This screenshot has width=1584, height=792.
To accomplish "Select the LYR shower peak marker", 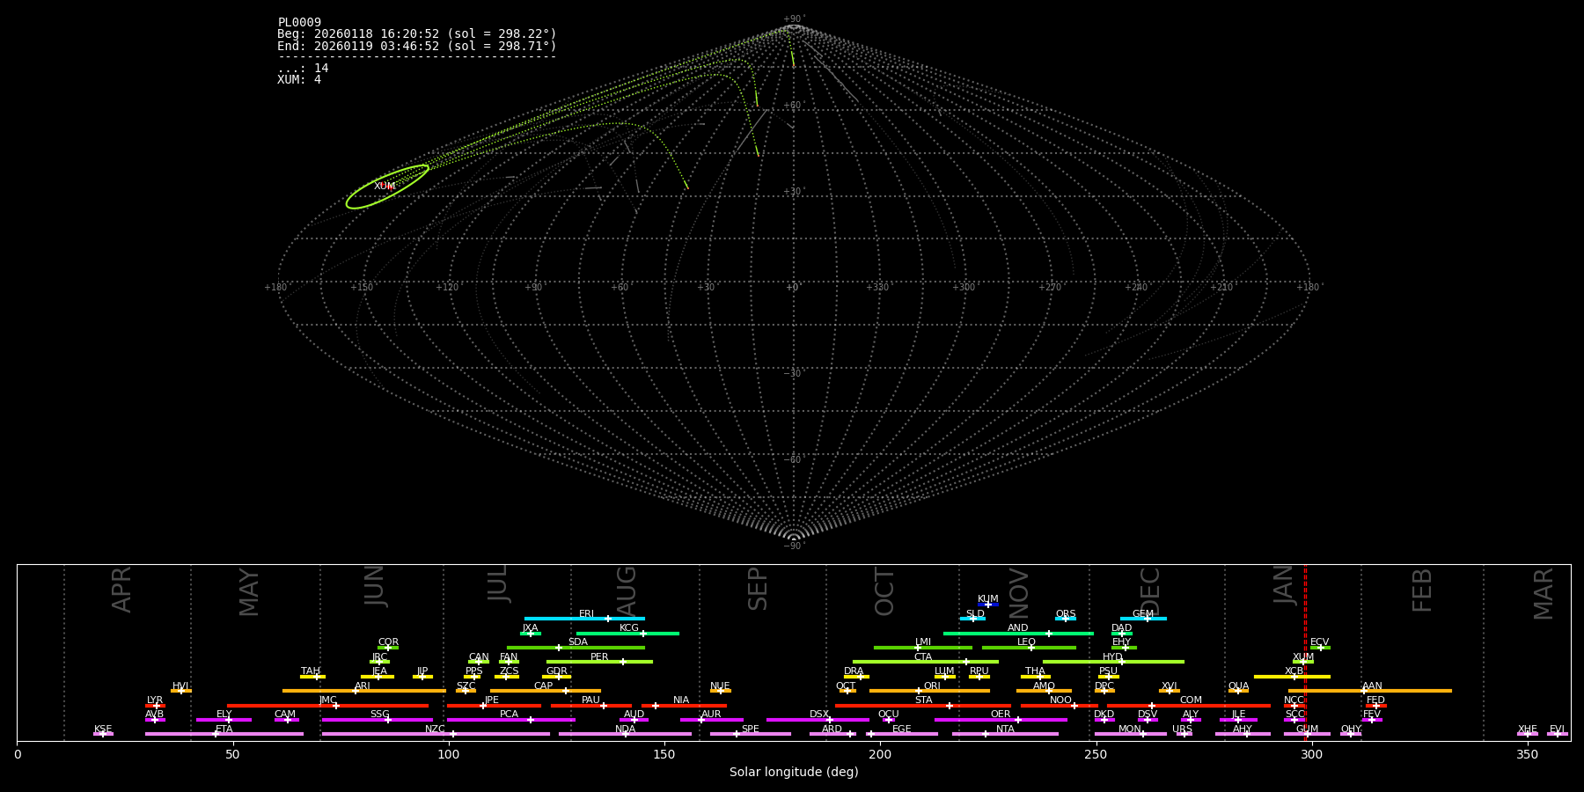I will (157, 706).
